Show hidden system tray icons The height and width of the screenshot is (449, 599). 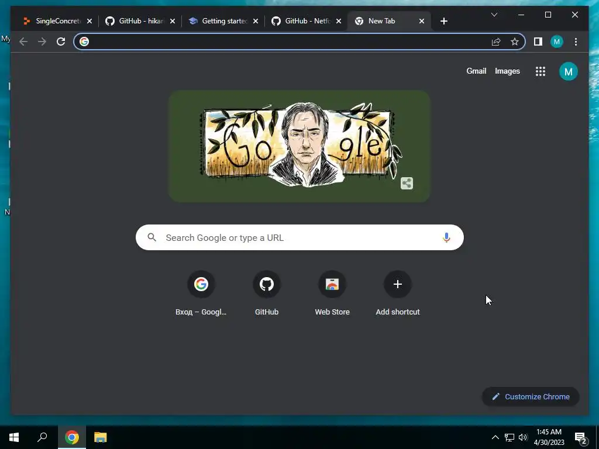coord(495,437)
